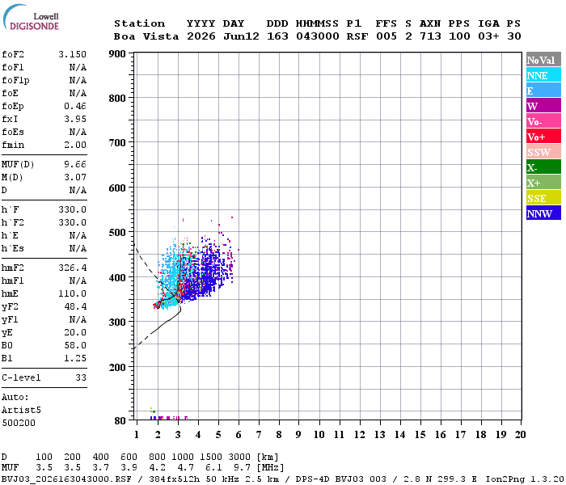Click the E blue legend swatch
This screenshot has height=485, width=566.
pyautogui.click(x=543, y=91)
